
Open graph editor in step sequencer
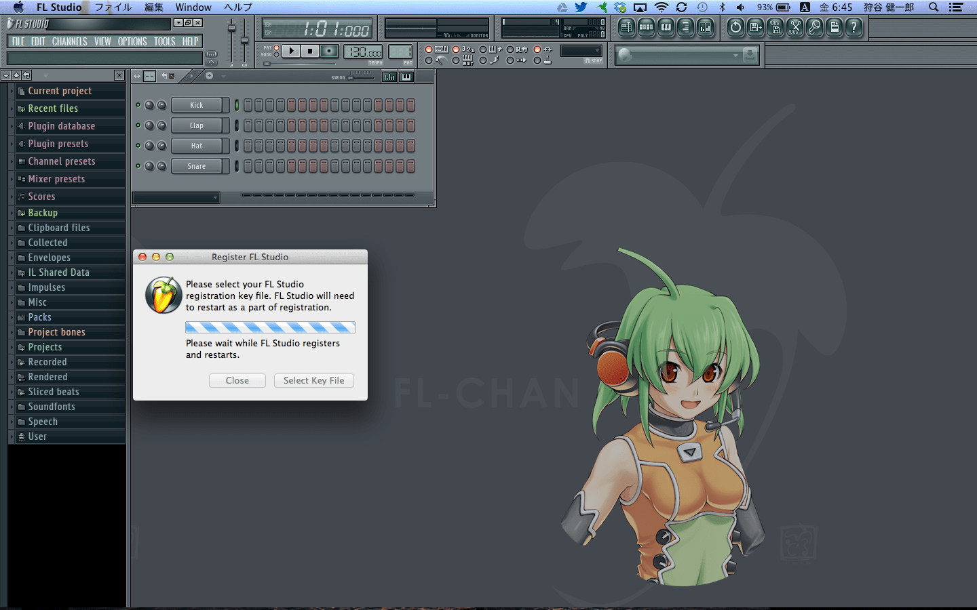tap(389, 77)
